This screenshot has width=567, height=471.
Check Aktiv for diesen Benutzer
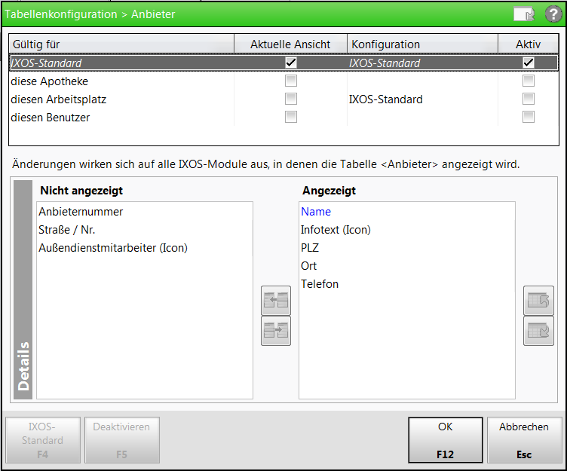pyautogui.click(x=529, y=117)
